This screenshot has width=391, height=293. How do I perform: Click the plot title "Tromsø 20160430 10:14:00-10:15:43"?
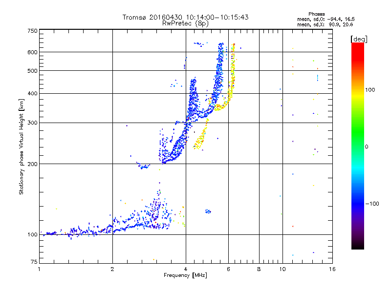[185, 17]
